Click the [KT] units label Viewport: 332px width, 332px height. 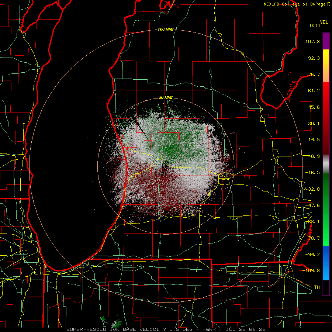click(315, 25)
